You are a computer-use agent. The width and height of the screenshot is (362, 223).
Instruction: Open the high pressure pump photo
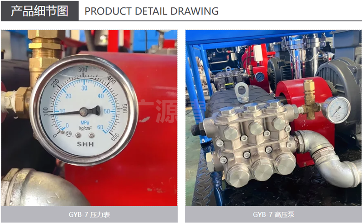point(273,118)
